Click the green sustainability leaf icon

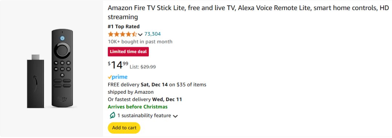pyautogui.click(x=112, y=115)
